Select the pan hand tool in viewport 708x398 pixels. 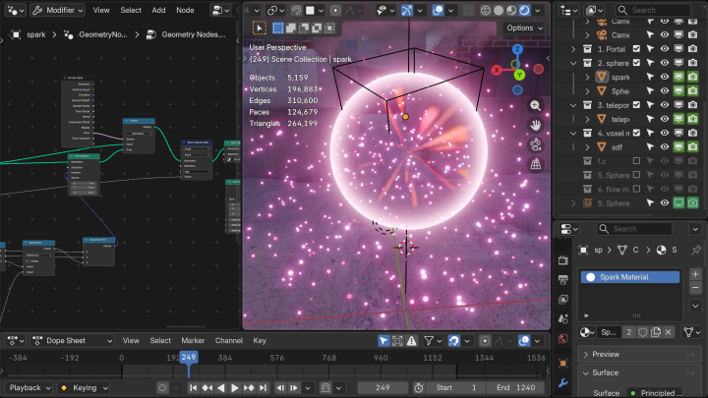(536, 125)
